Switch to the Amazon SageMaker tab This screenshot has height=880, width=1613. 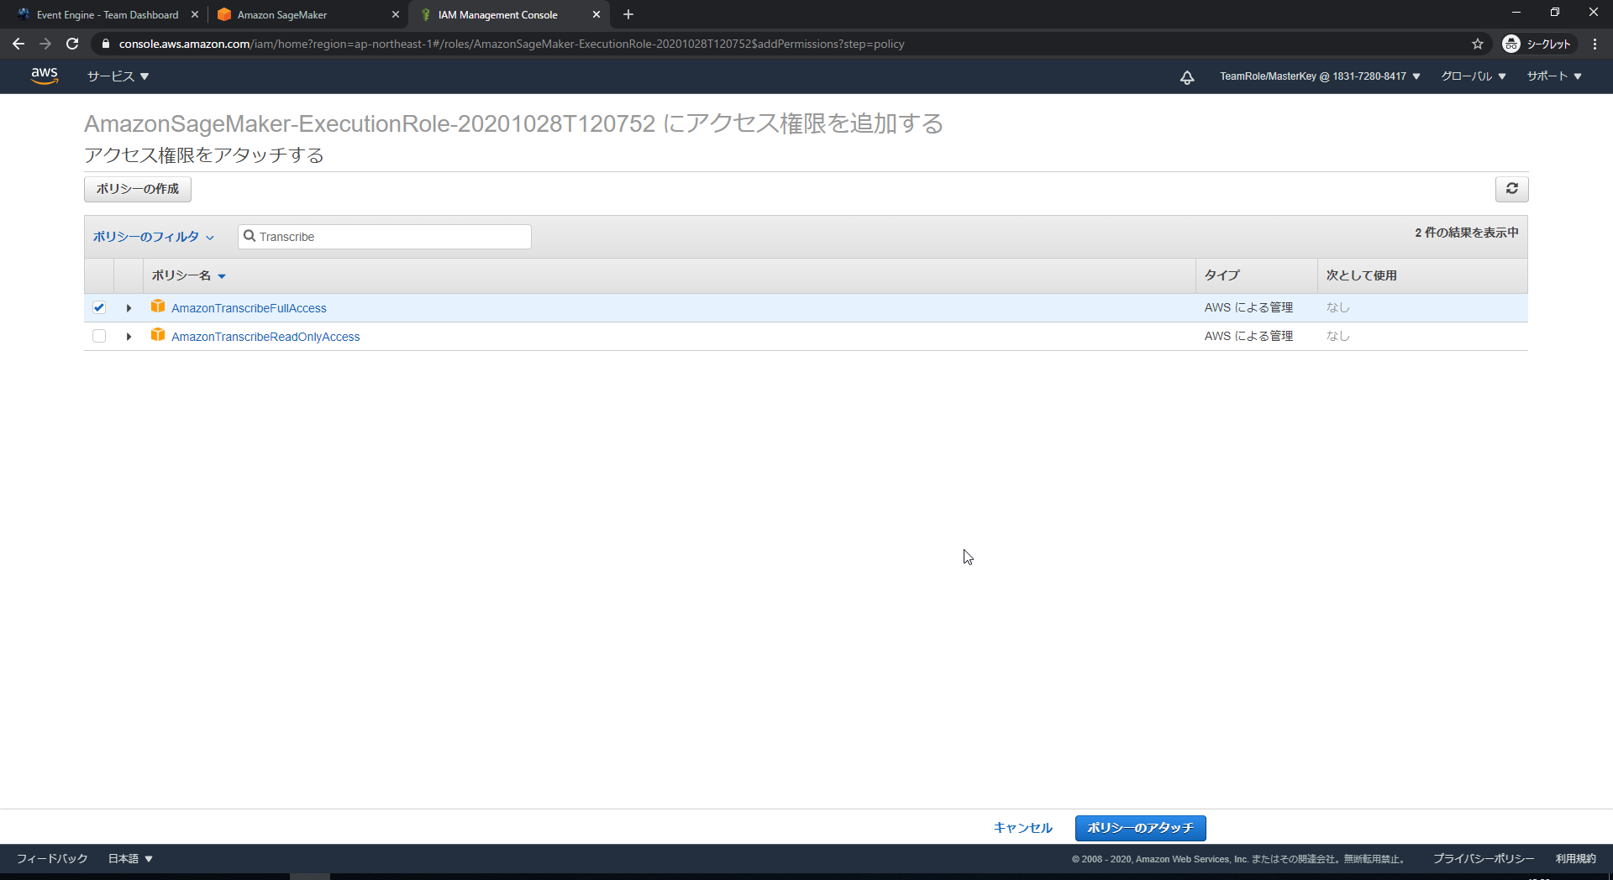coord(282,14)
